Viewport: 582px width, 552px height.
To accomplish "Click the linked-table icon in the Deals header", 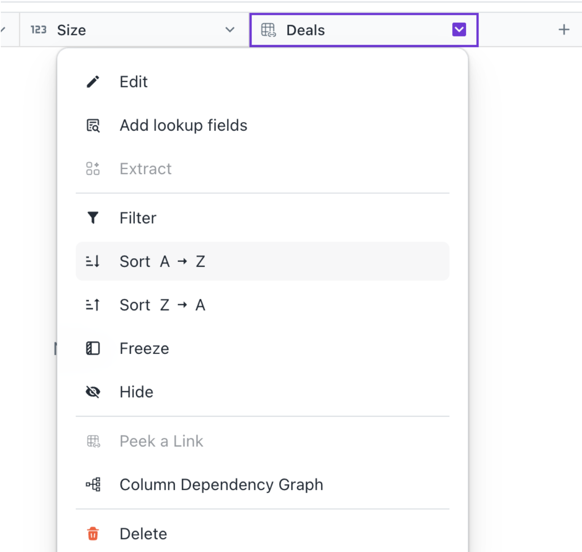I will point(269,30).
